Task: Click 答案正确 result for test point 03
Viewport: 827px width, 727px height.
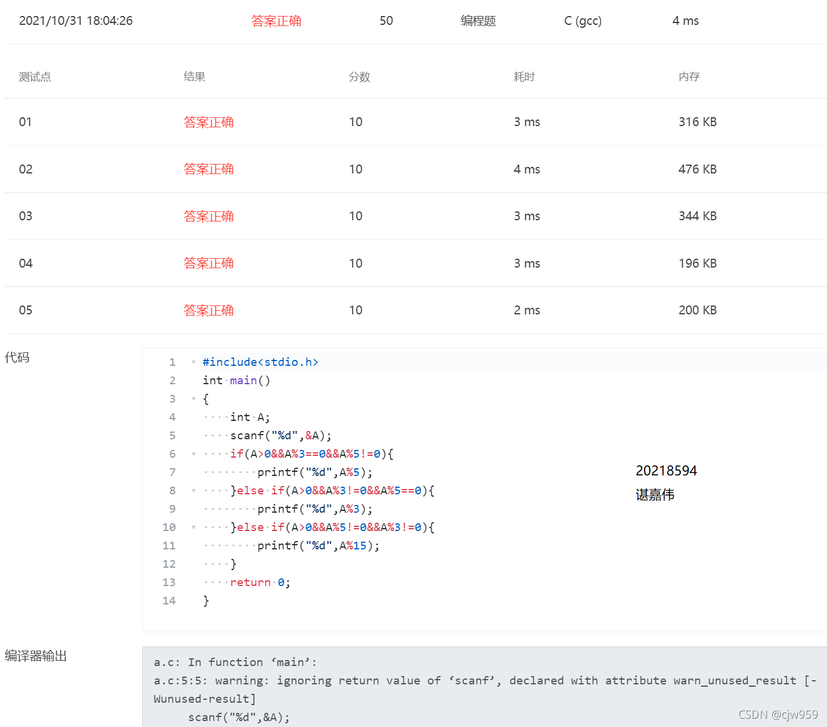Action: tap(209, 216)
